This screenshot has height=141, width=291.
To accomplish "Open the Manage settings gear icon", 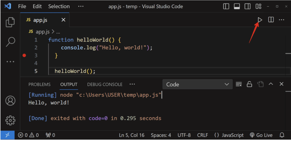I will pos(11,120).
